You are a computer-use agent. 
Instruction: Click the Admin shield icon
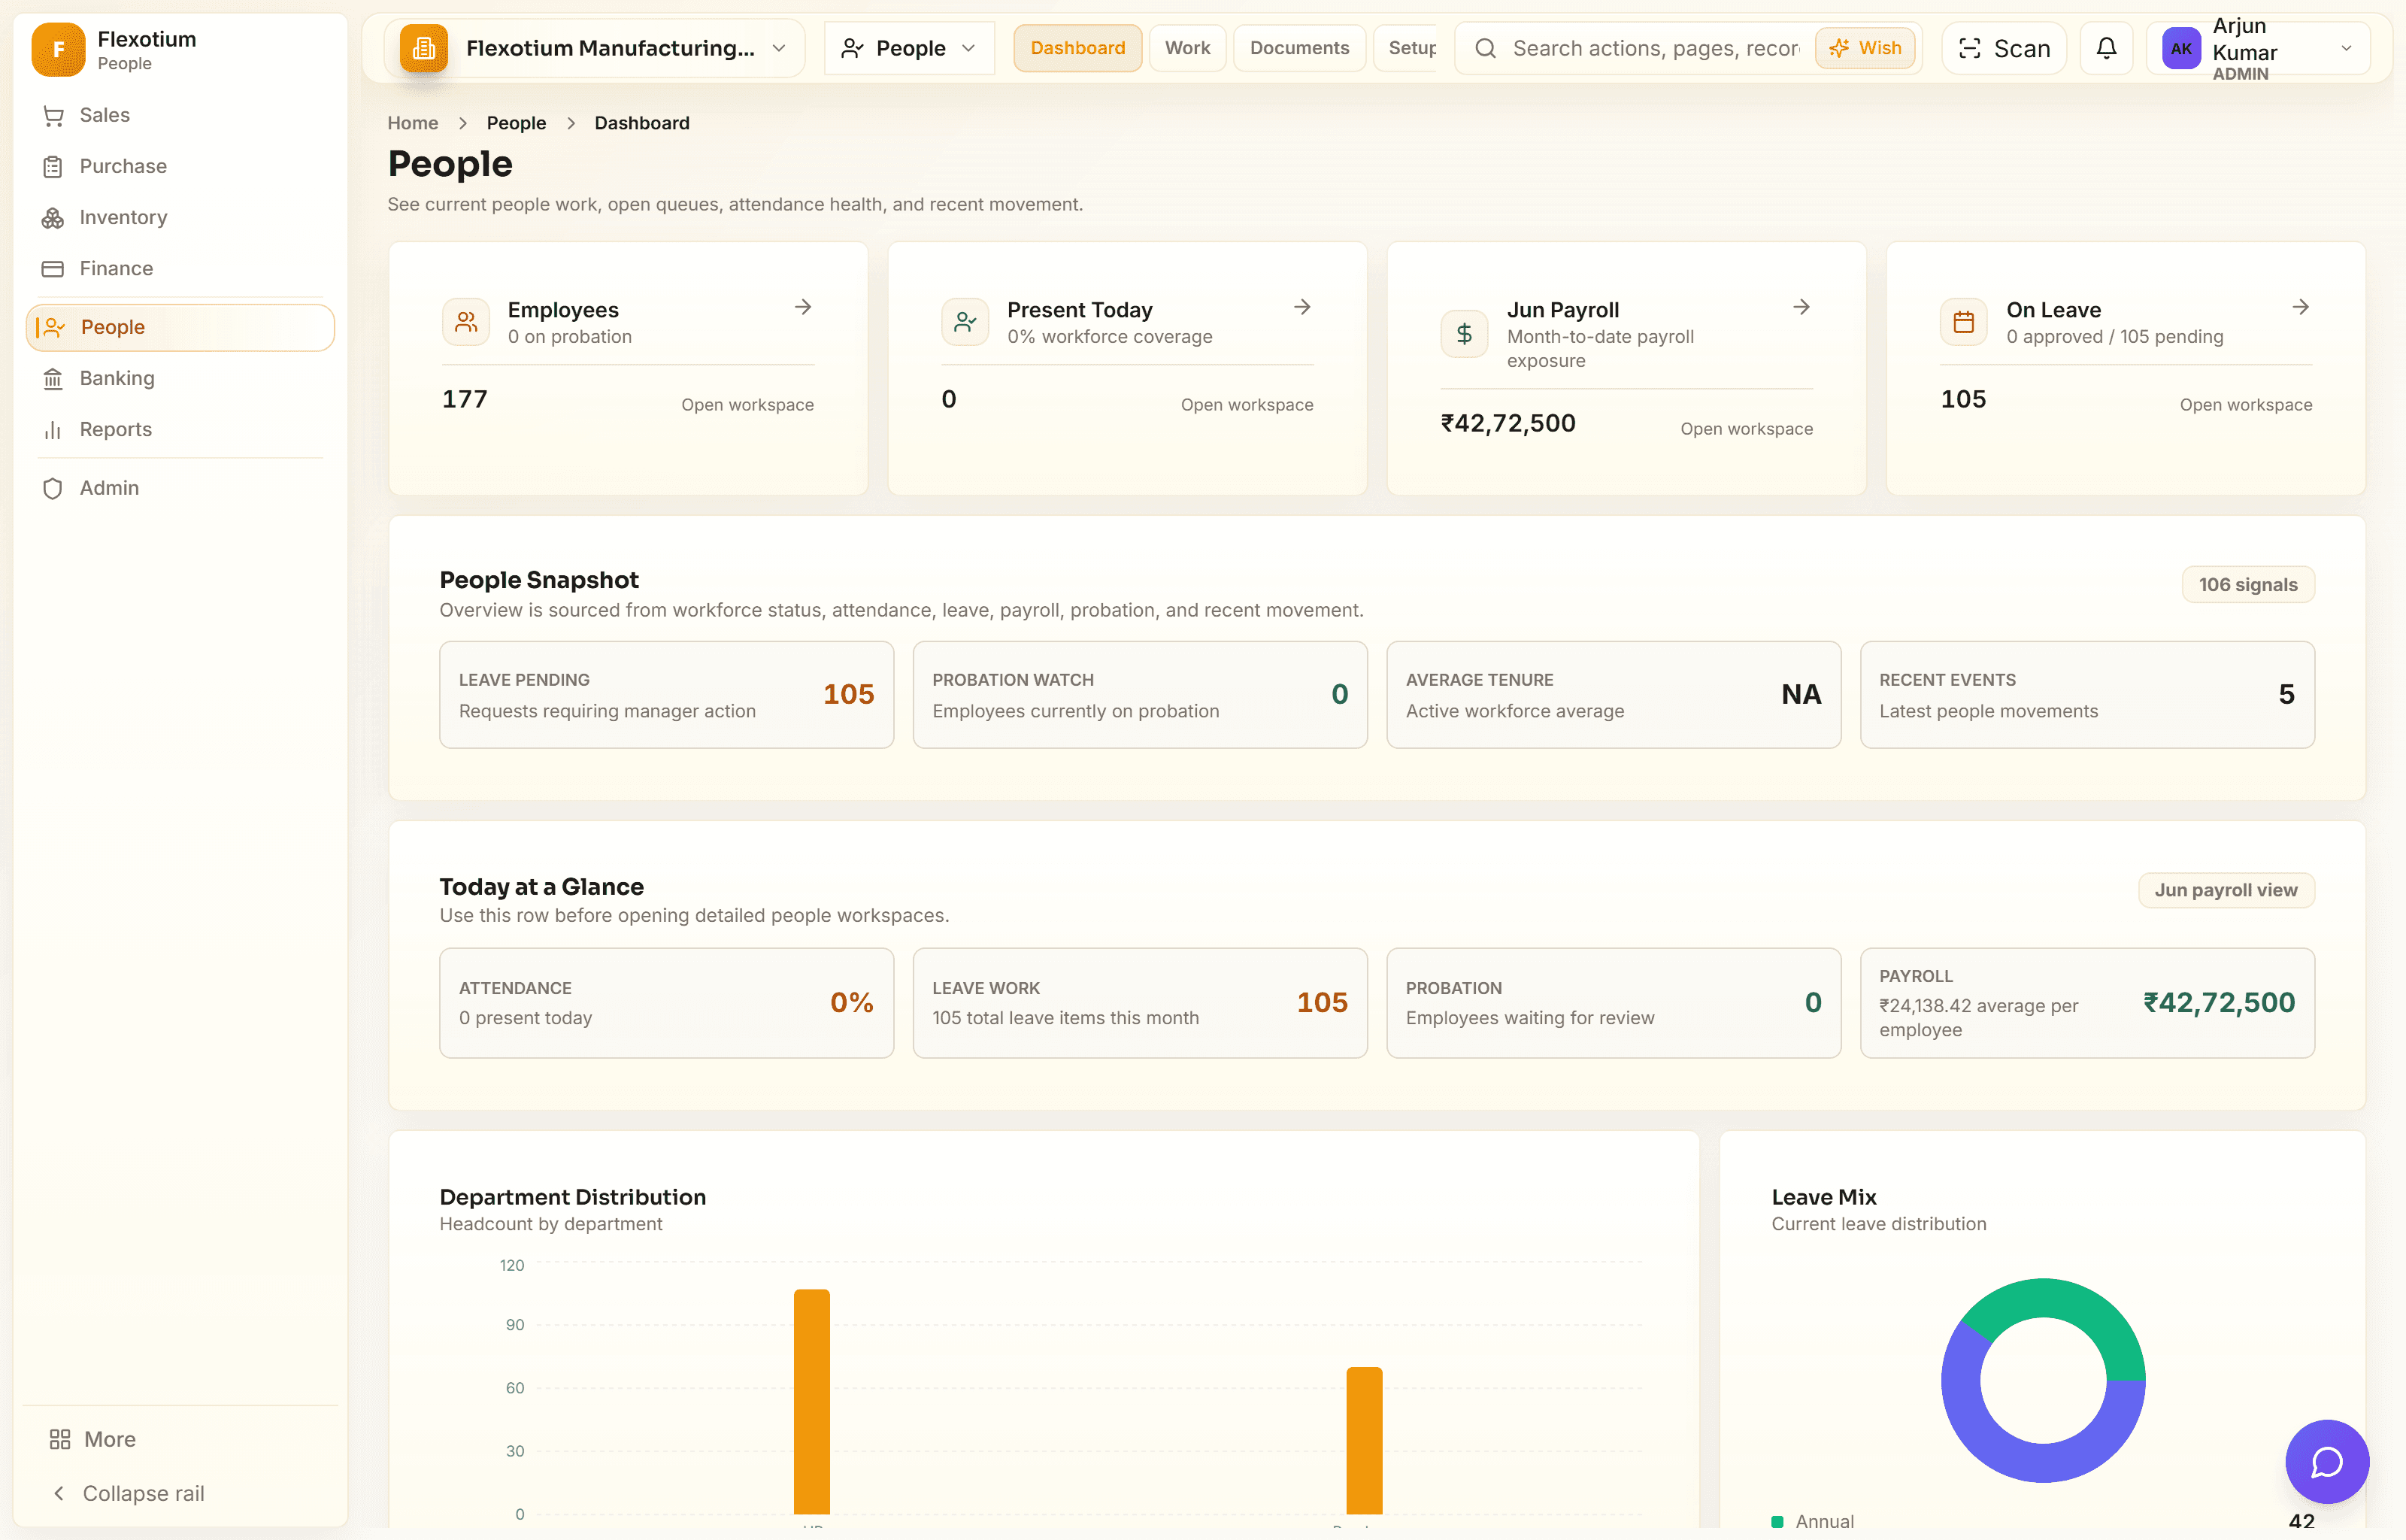coord(53,488)
